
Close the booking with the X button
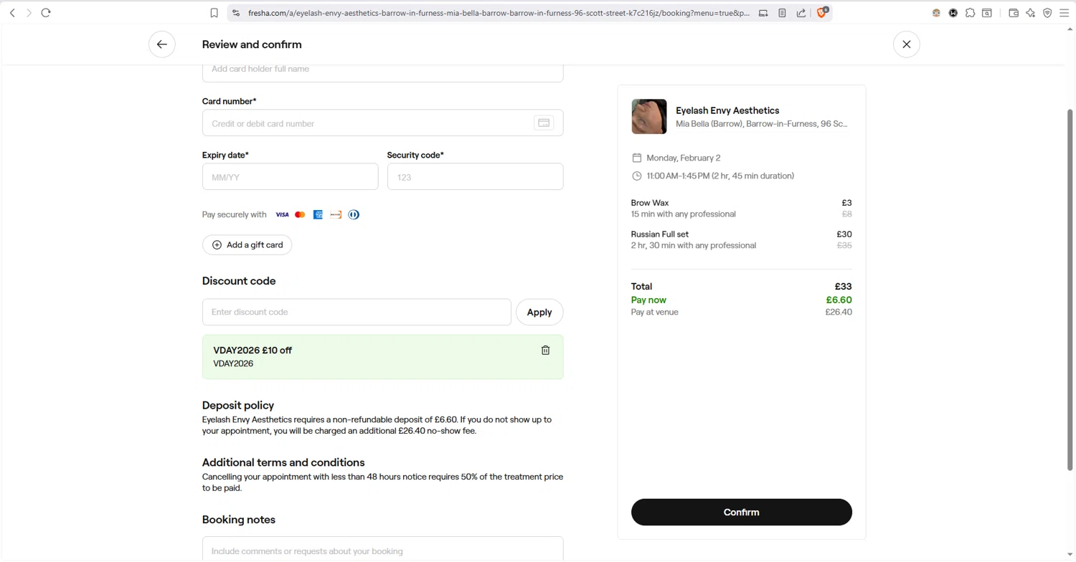click(907, 44)
